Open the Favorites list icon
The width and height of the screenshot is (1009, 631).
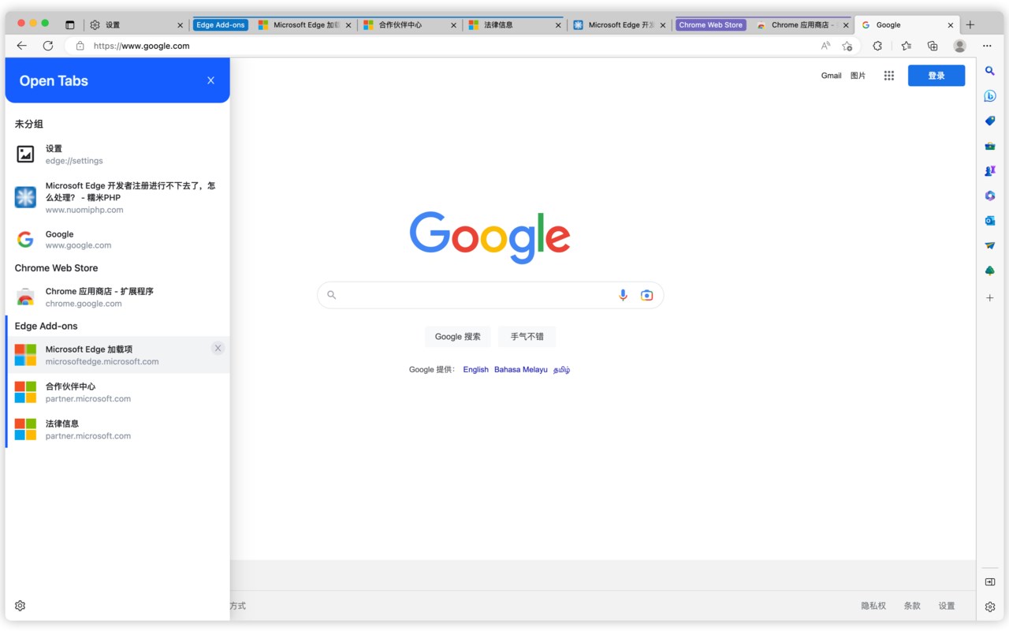907,46
